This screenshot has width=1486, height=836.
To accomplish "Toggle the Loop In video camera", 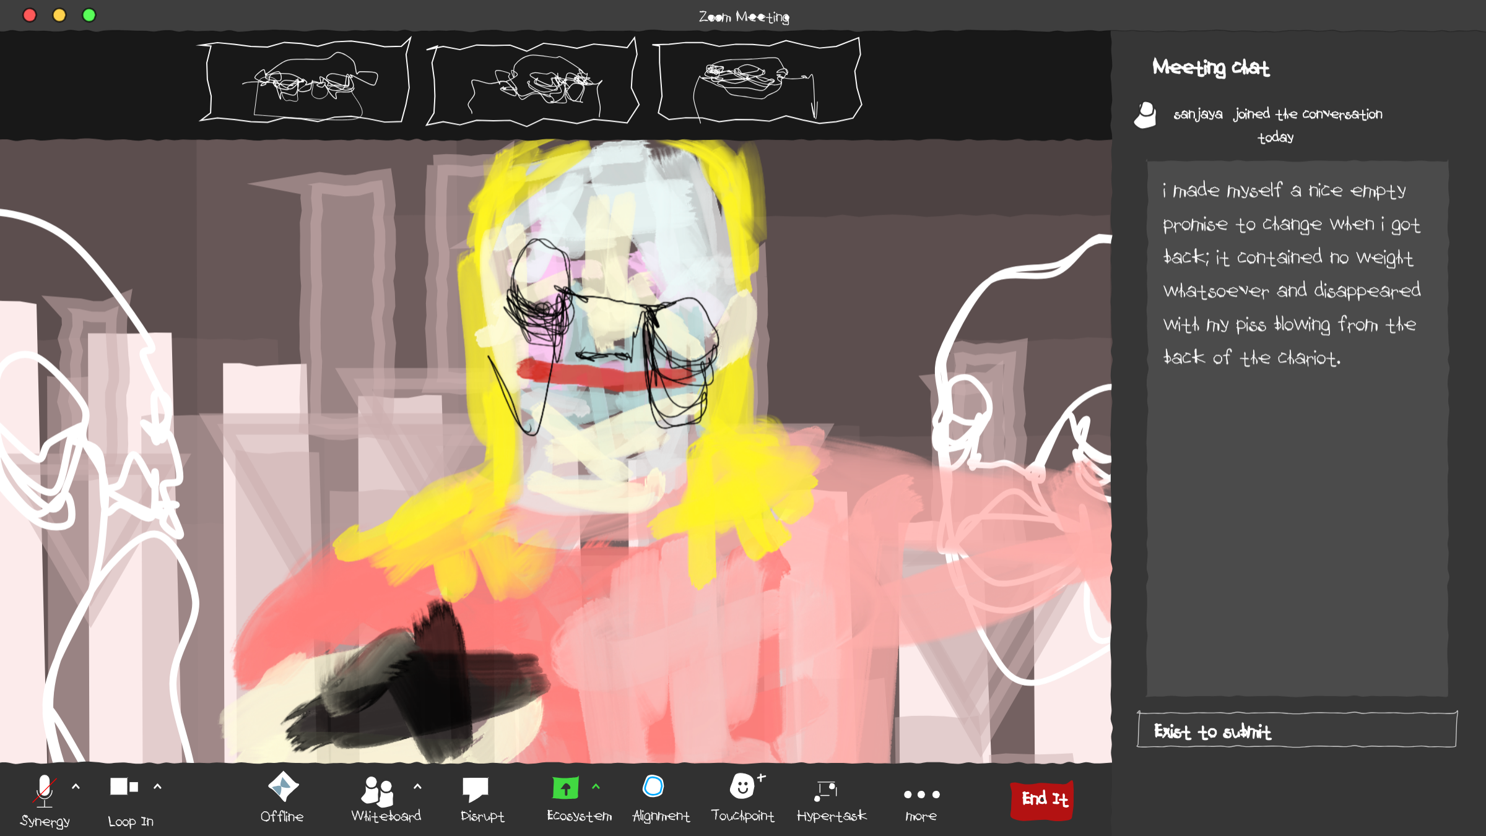I will click(124, 787).
